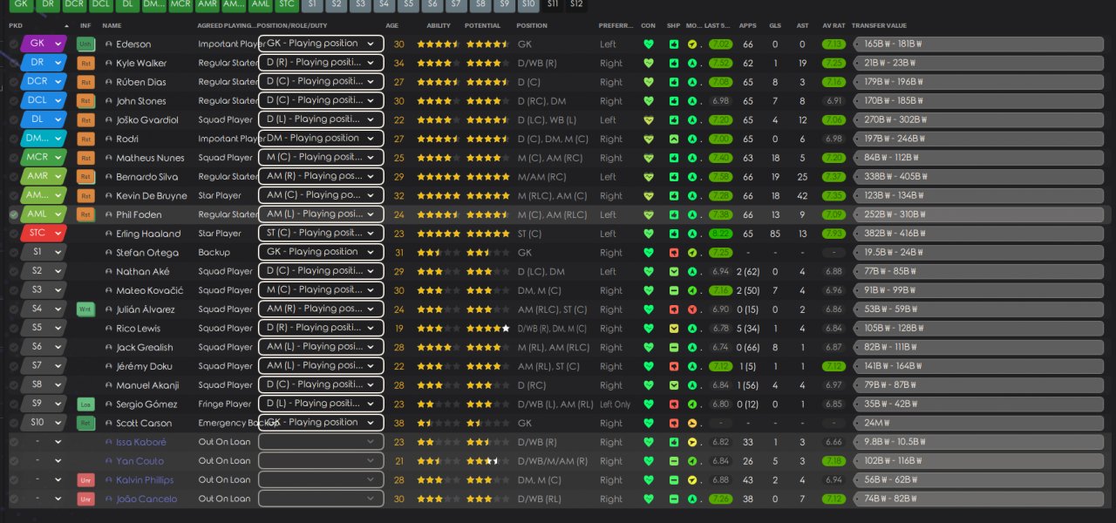Click Yan Couto's sharpness icon

[674, 461]
